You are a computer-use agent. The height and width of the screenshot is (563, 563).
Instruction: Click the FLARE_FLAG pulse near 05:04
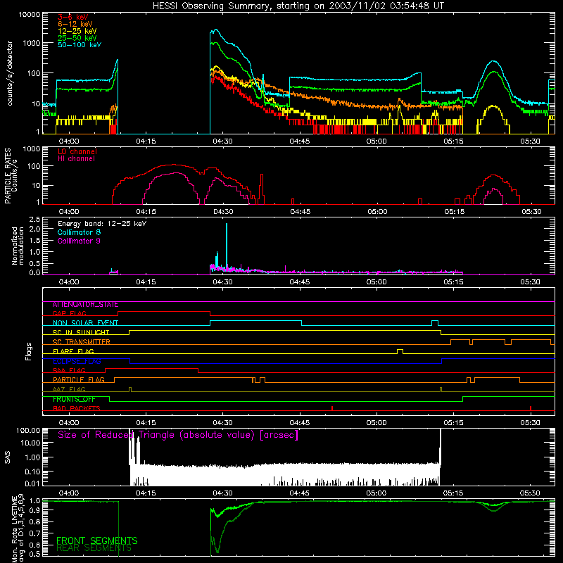(x=400, y=351)
